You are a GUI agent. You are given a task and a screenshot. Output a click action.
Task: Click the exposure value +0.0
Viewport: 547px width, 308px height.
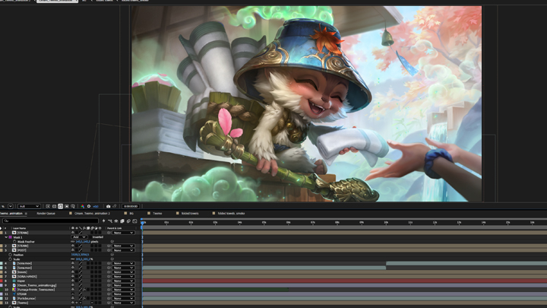tap(95, 206)
